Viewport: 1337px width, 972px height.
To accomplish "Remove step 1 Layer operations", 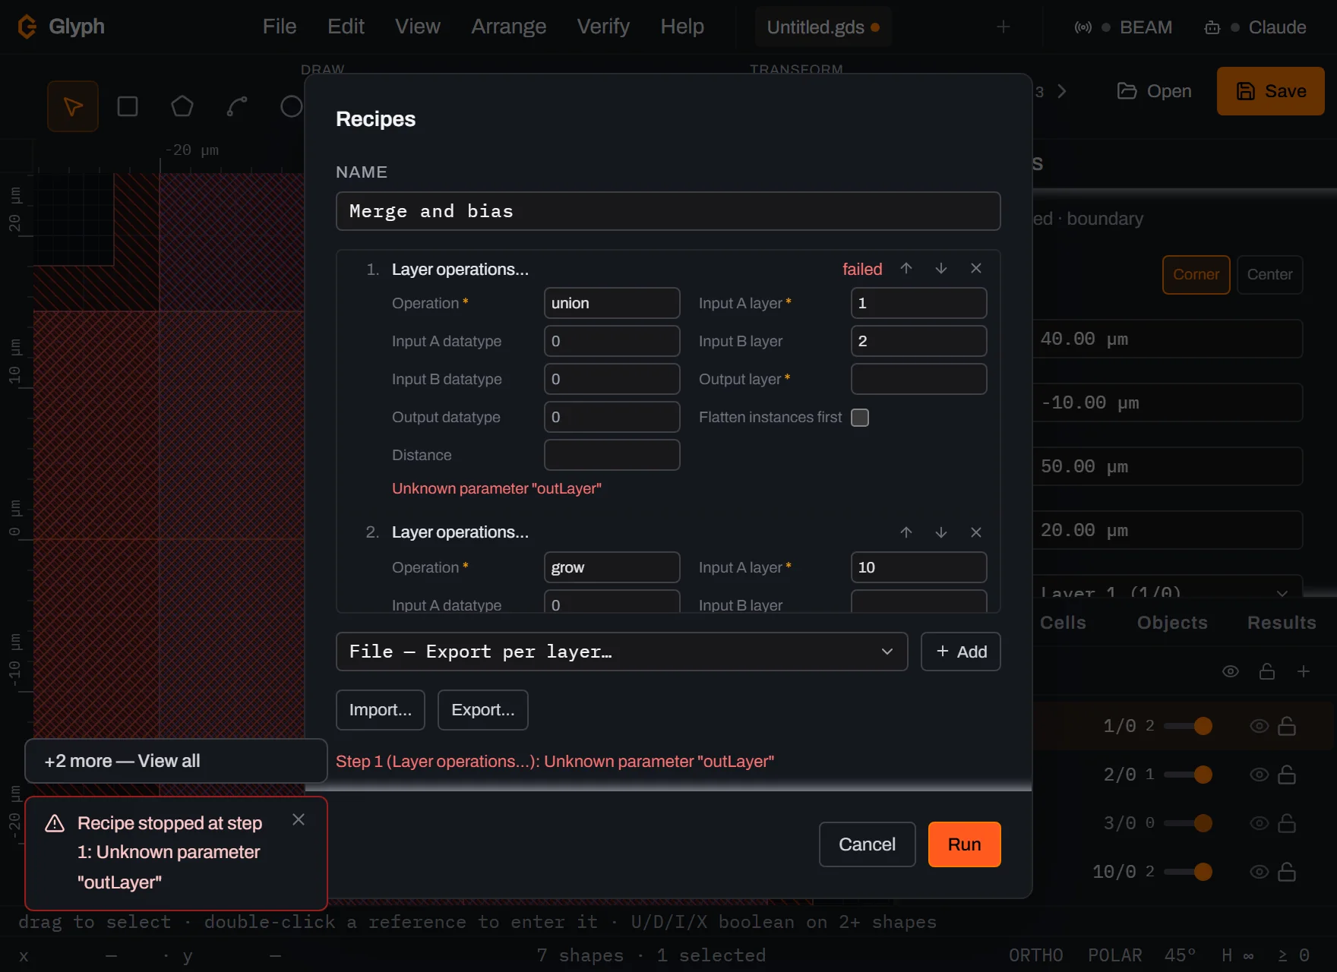I will 976,269.
